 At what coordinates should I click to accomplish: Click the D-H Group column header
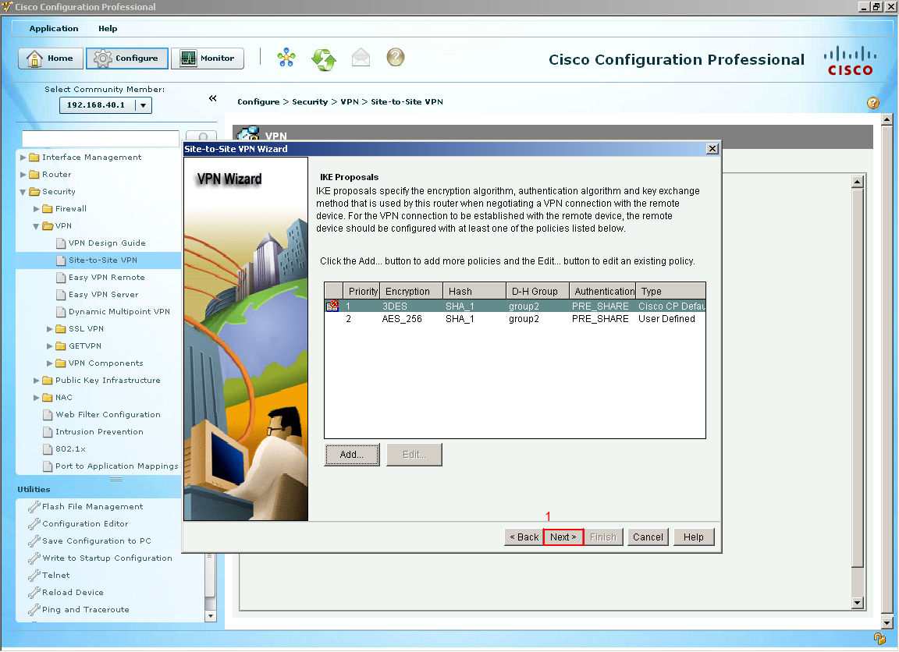coord(537,292)
